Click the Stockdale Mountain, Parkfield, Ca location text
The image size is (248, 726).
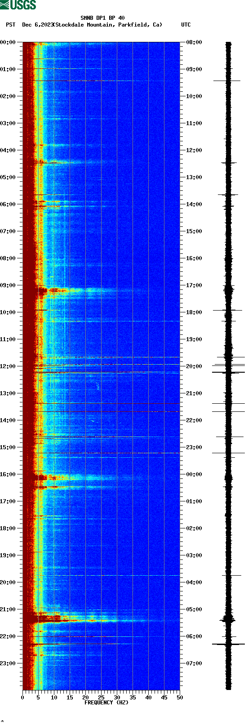(x=107, y=25)
